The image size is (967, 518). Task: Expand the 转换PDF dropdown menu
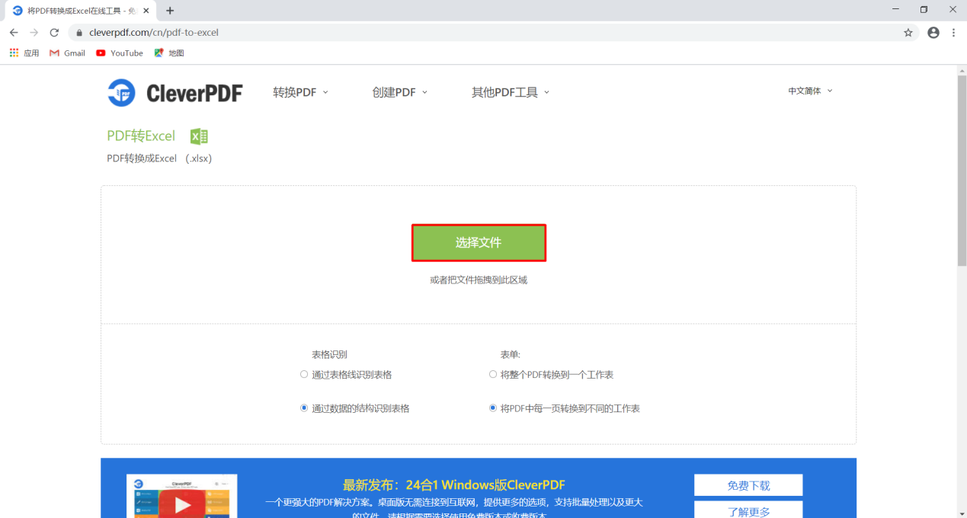300,92
